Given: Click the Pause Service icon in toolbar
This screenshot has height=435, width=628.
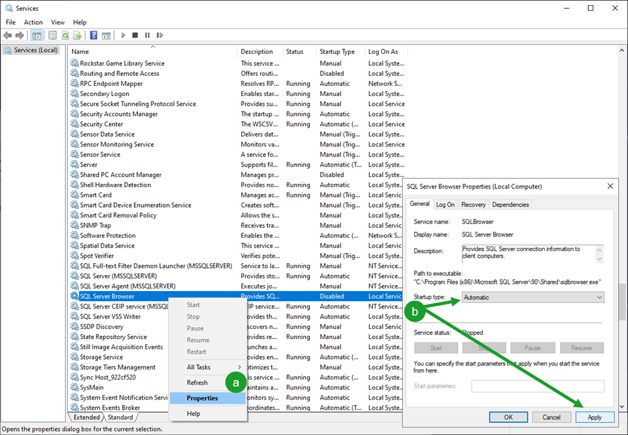Looking at the screenshot, I should 147,35.
